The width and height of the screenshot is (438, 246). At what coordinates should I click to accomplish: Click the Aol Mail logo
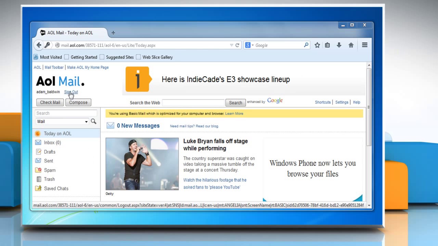(60, 81)
